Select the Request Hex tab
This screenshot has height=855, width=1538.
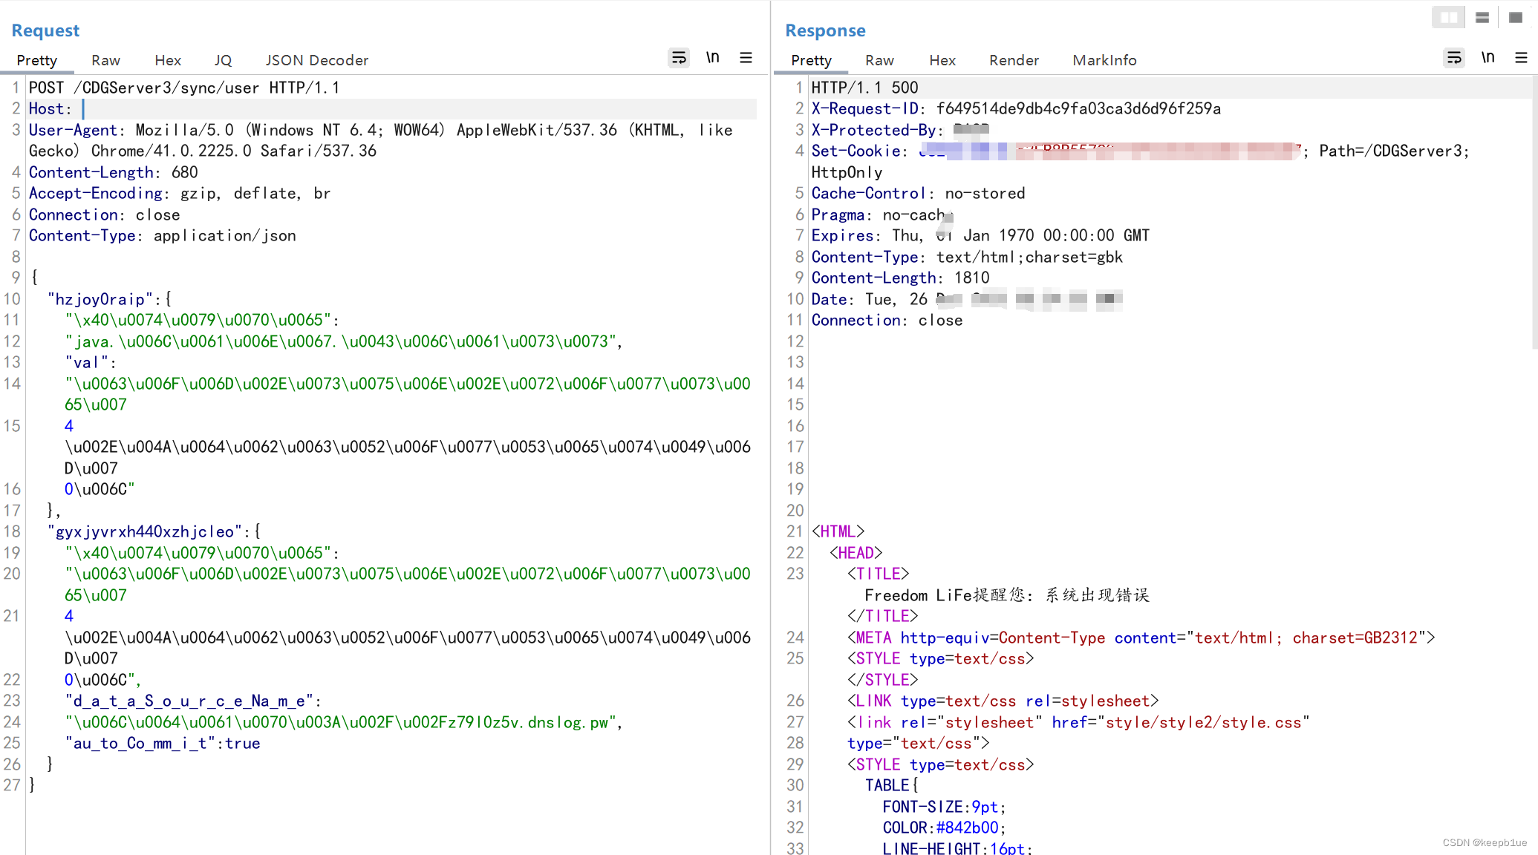pyautogui.click(x=168, y=60)
